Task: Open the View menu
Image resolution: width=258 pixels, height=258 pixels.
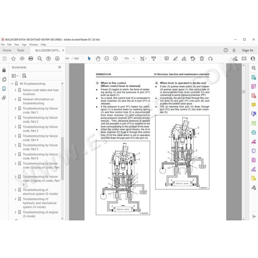Action: point(17,45)
